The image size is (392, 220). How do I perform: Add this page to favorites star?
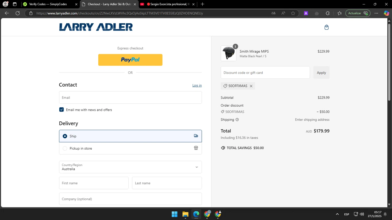[x=293, y=13]
